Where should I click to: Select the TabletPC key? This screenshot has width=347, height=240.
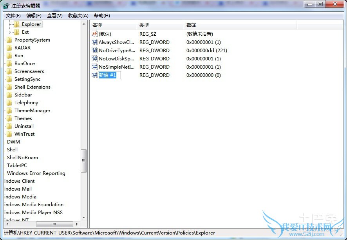tap(17, 165)
